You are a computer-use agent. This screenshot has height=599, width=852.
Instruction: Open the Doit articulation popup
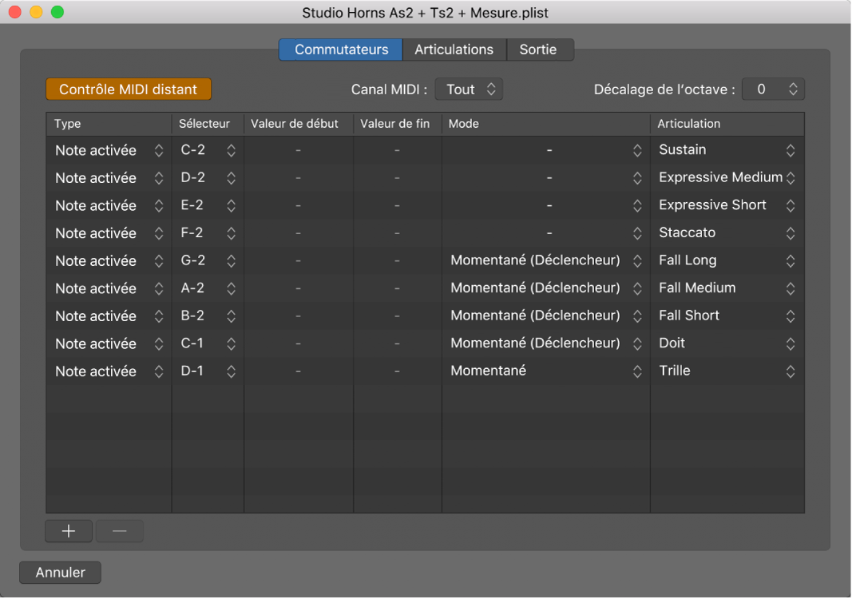(726, 343)
